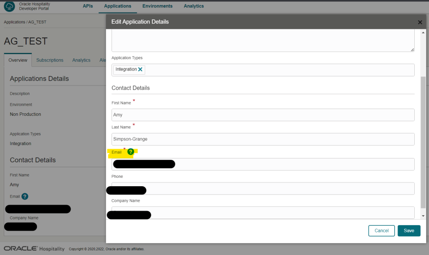Screen dimensions: 429x255
Task: Click the Oracle Hospitality cloud logo icon
Action: point(9,7)
